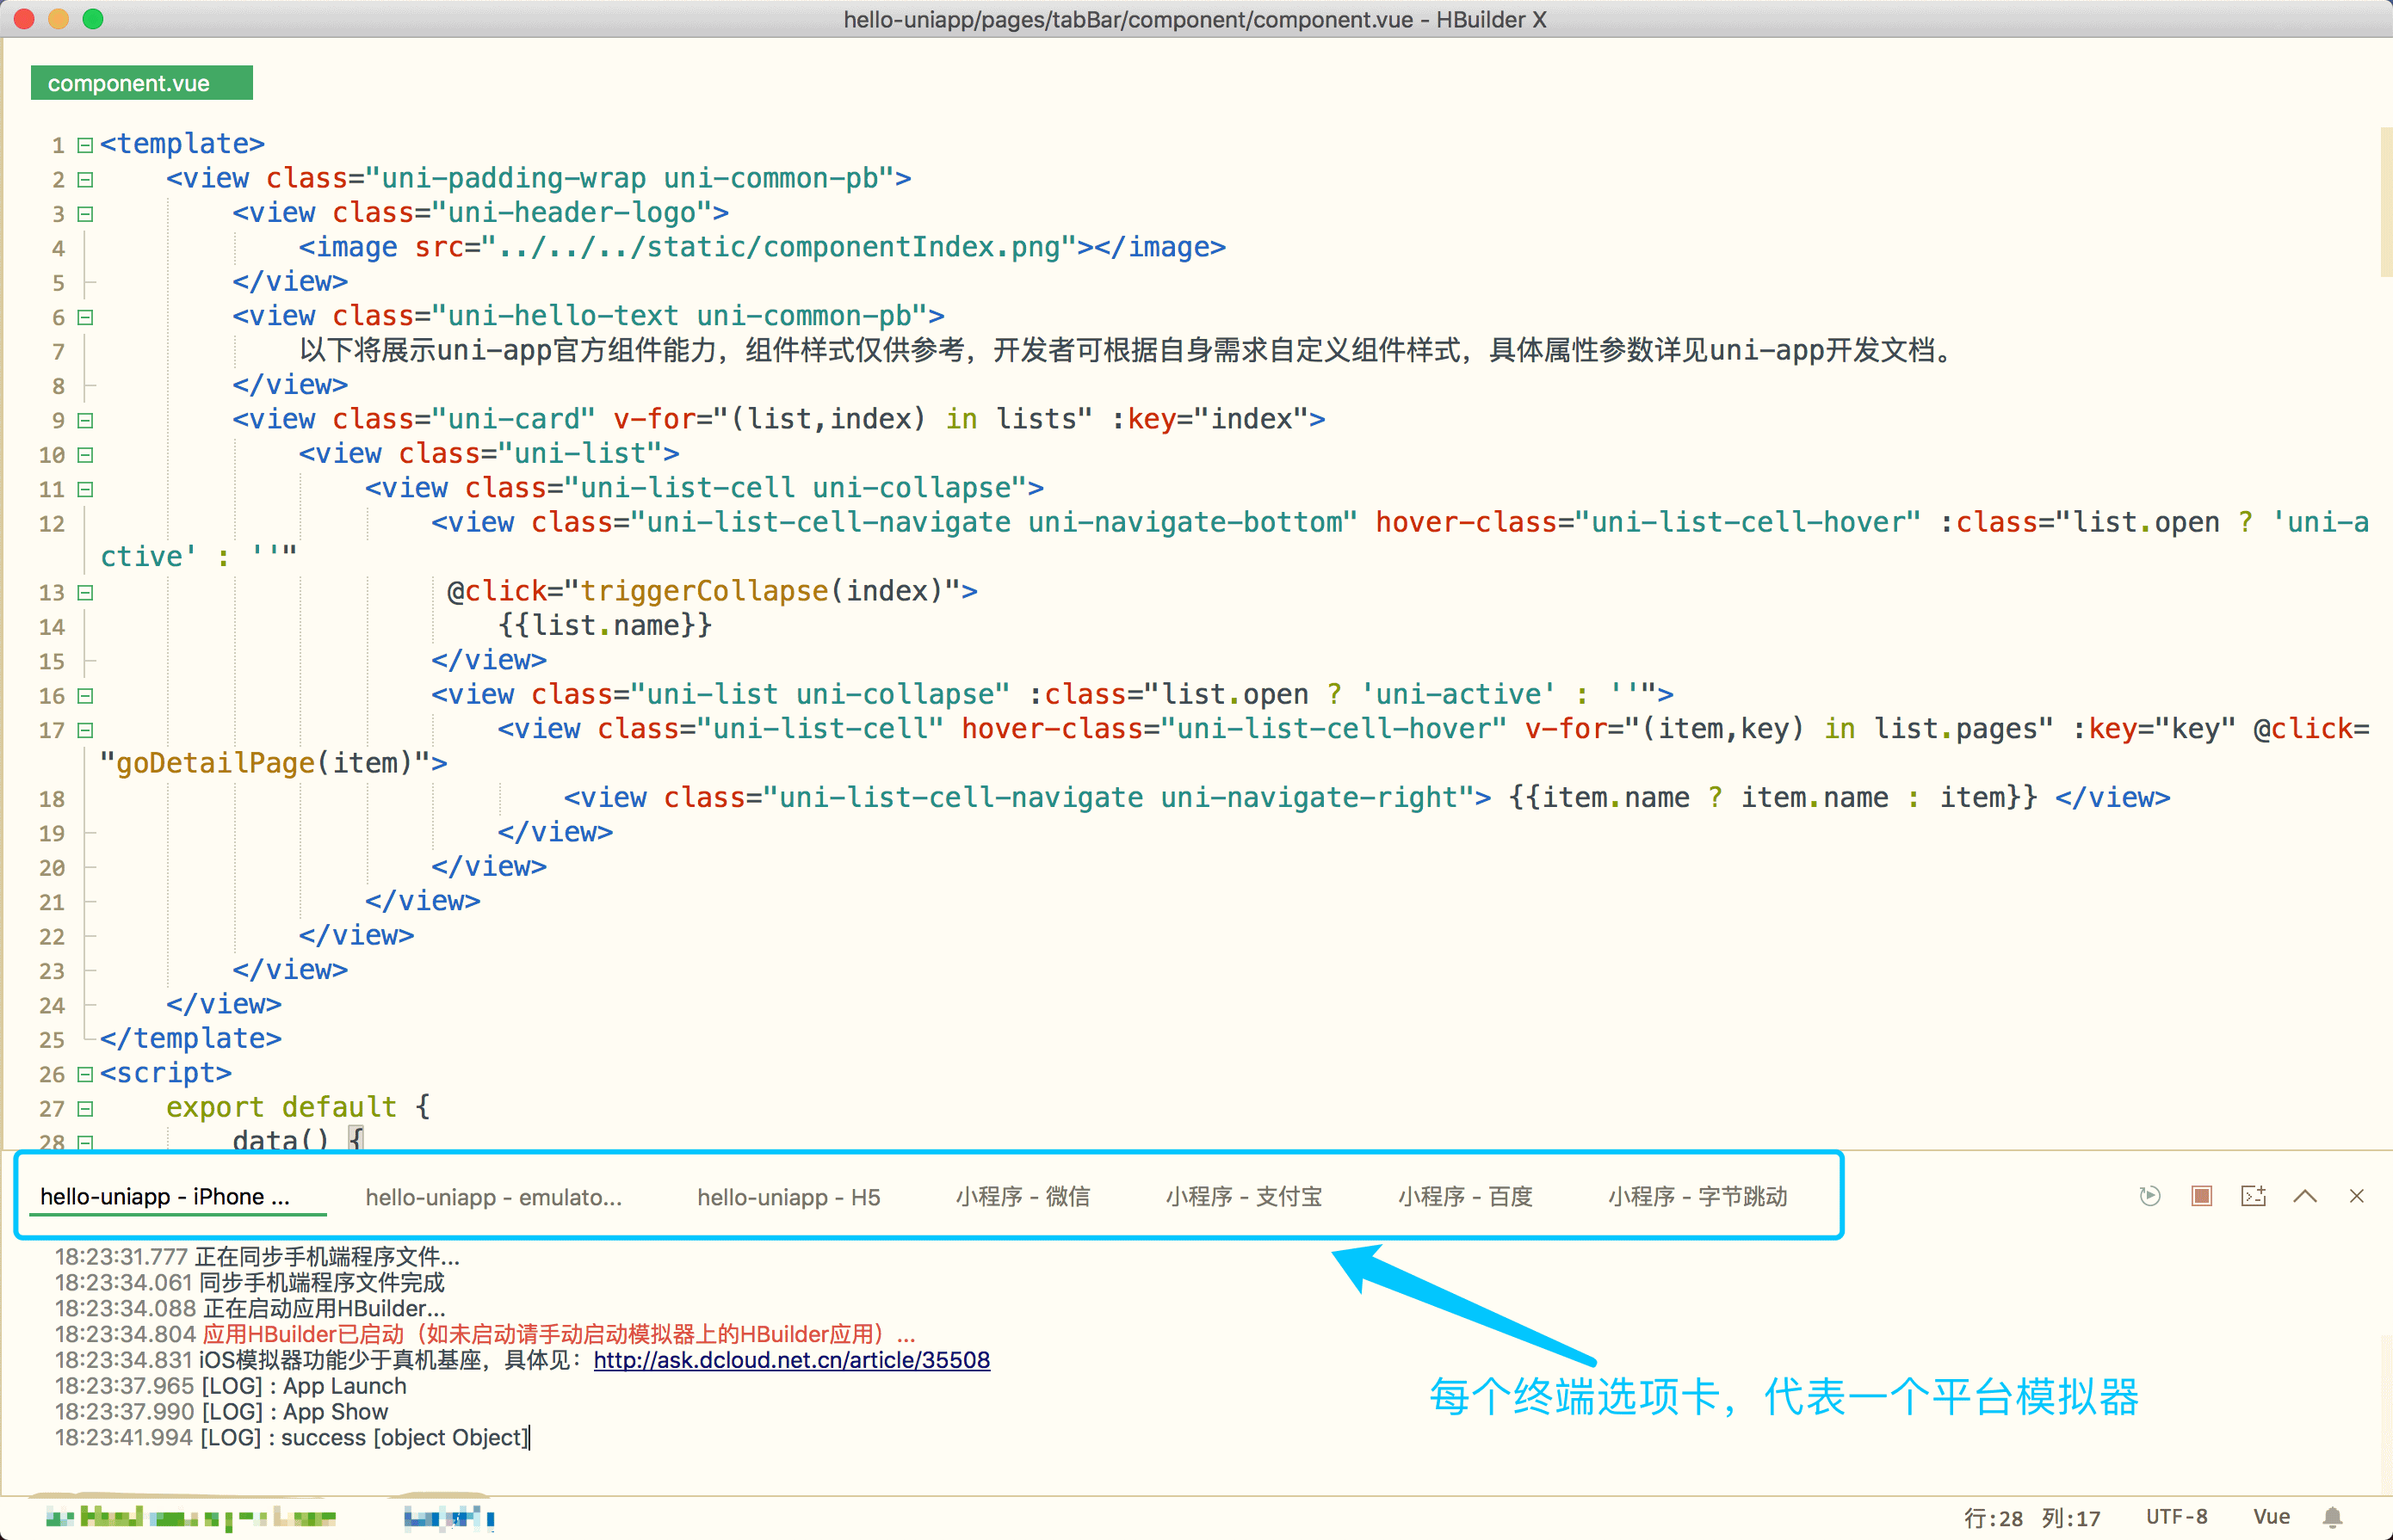Fold the uni-list-cell uni-collapse view at line 11
Screen dimensions: 2393x1540
point(85,489)
